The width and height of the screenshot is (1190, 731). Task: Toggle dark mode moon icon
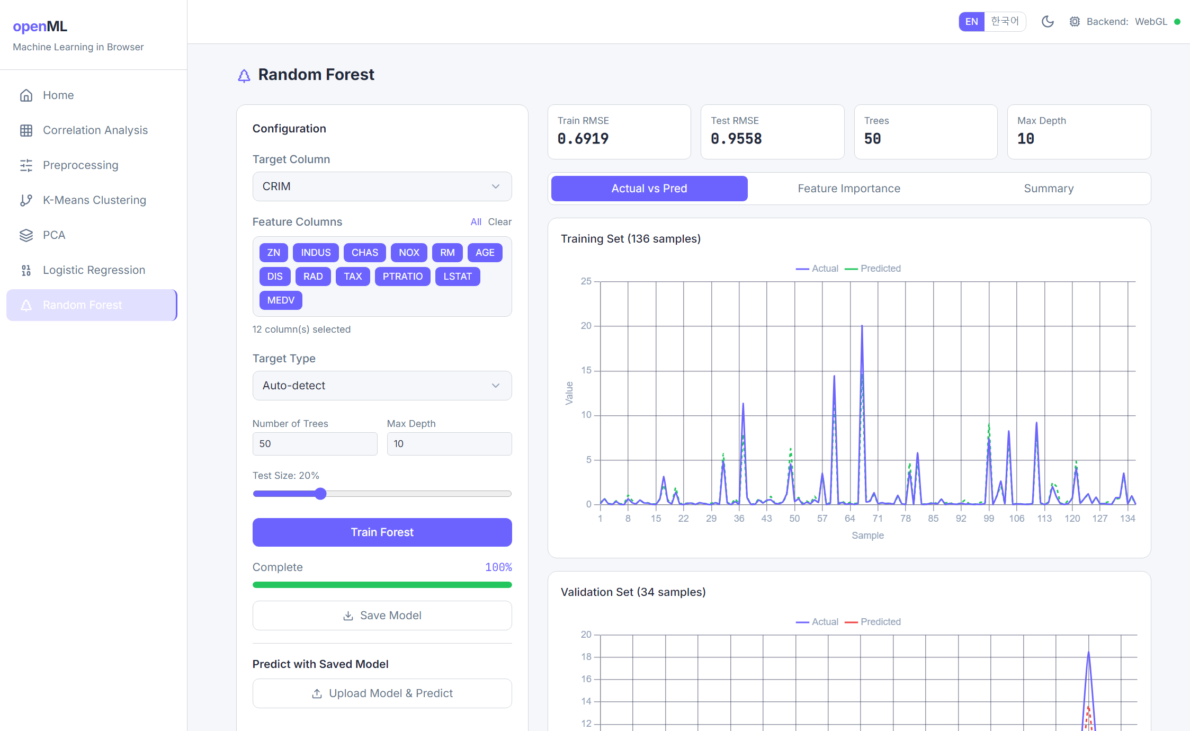click(x=1047, y=22)
